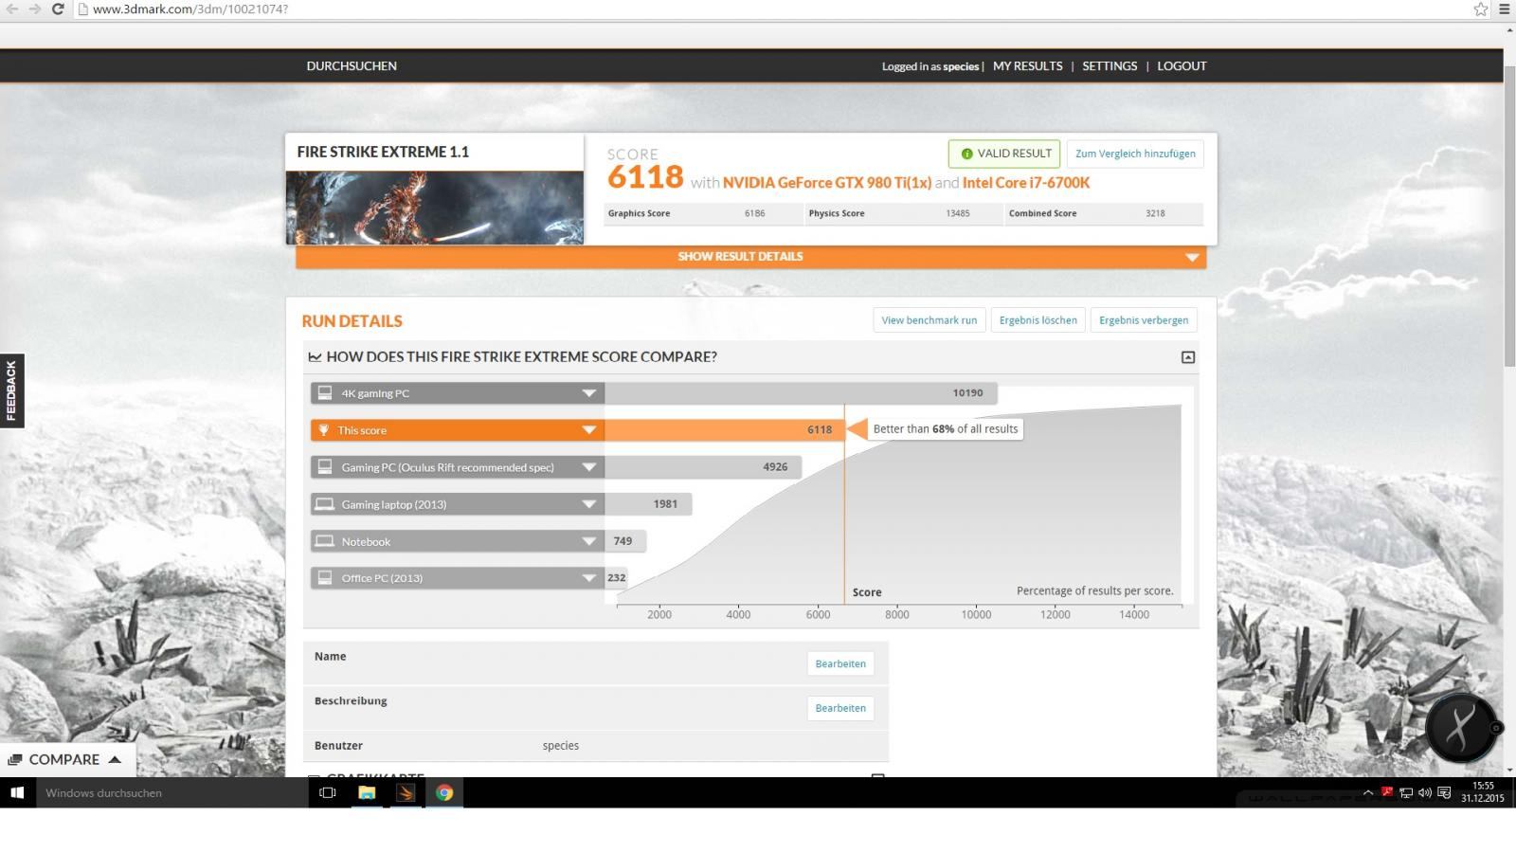
Task: Open the Chrome hamburger menu
Action: point(1504,9)
